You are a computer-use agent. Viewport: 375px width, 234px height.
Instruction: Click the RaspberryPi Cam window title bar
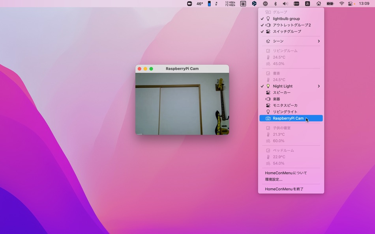[x=182, y=69]
